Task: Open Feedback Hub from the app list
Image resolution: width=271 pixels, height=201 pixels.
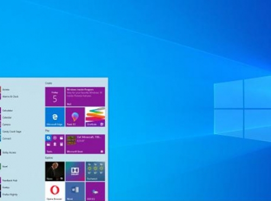Action: (10, 180)
